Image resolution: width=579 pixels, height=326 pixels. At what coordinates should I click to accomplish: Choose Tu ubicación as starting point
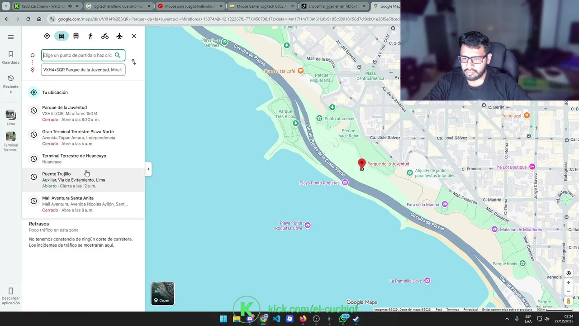[x=83, y=92]
